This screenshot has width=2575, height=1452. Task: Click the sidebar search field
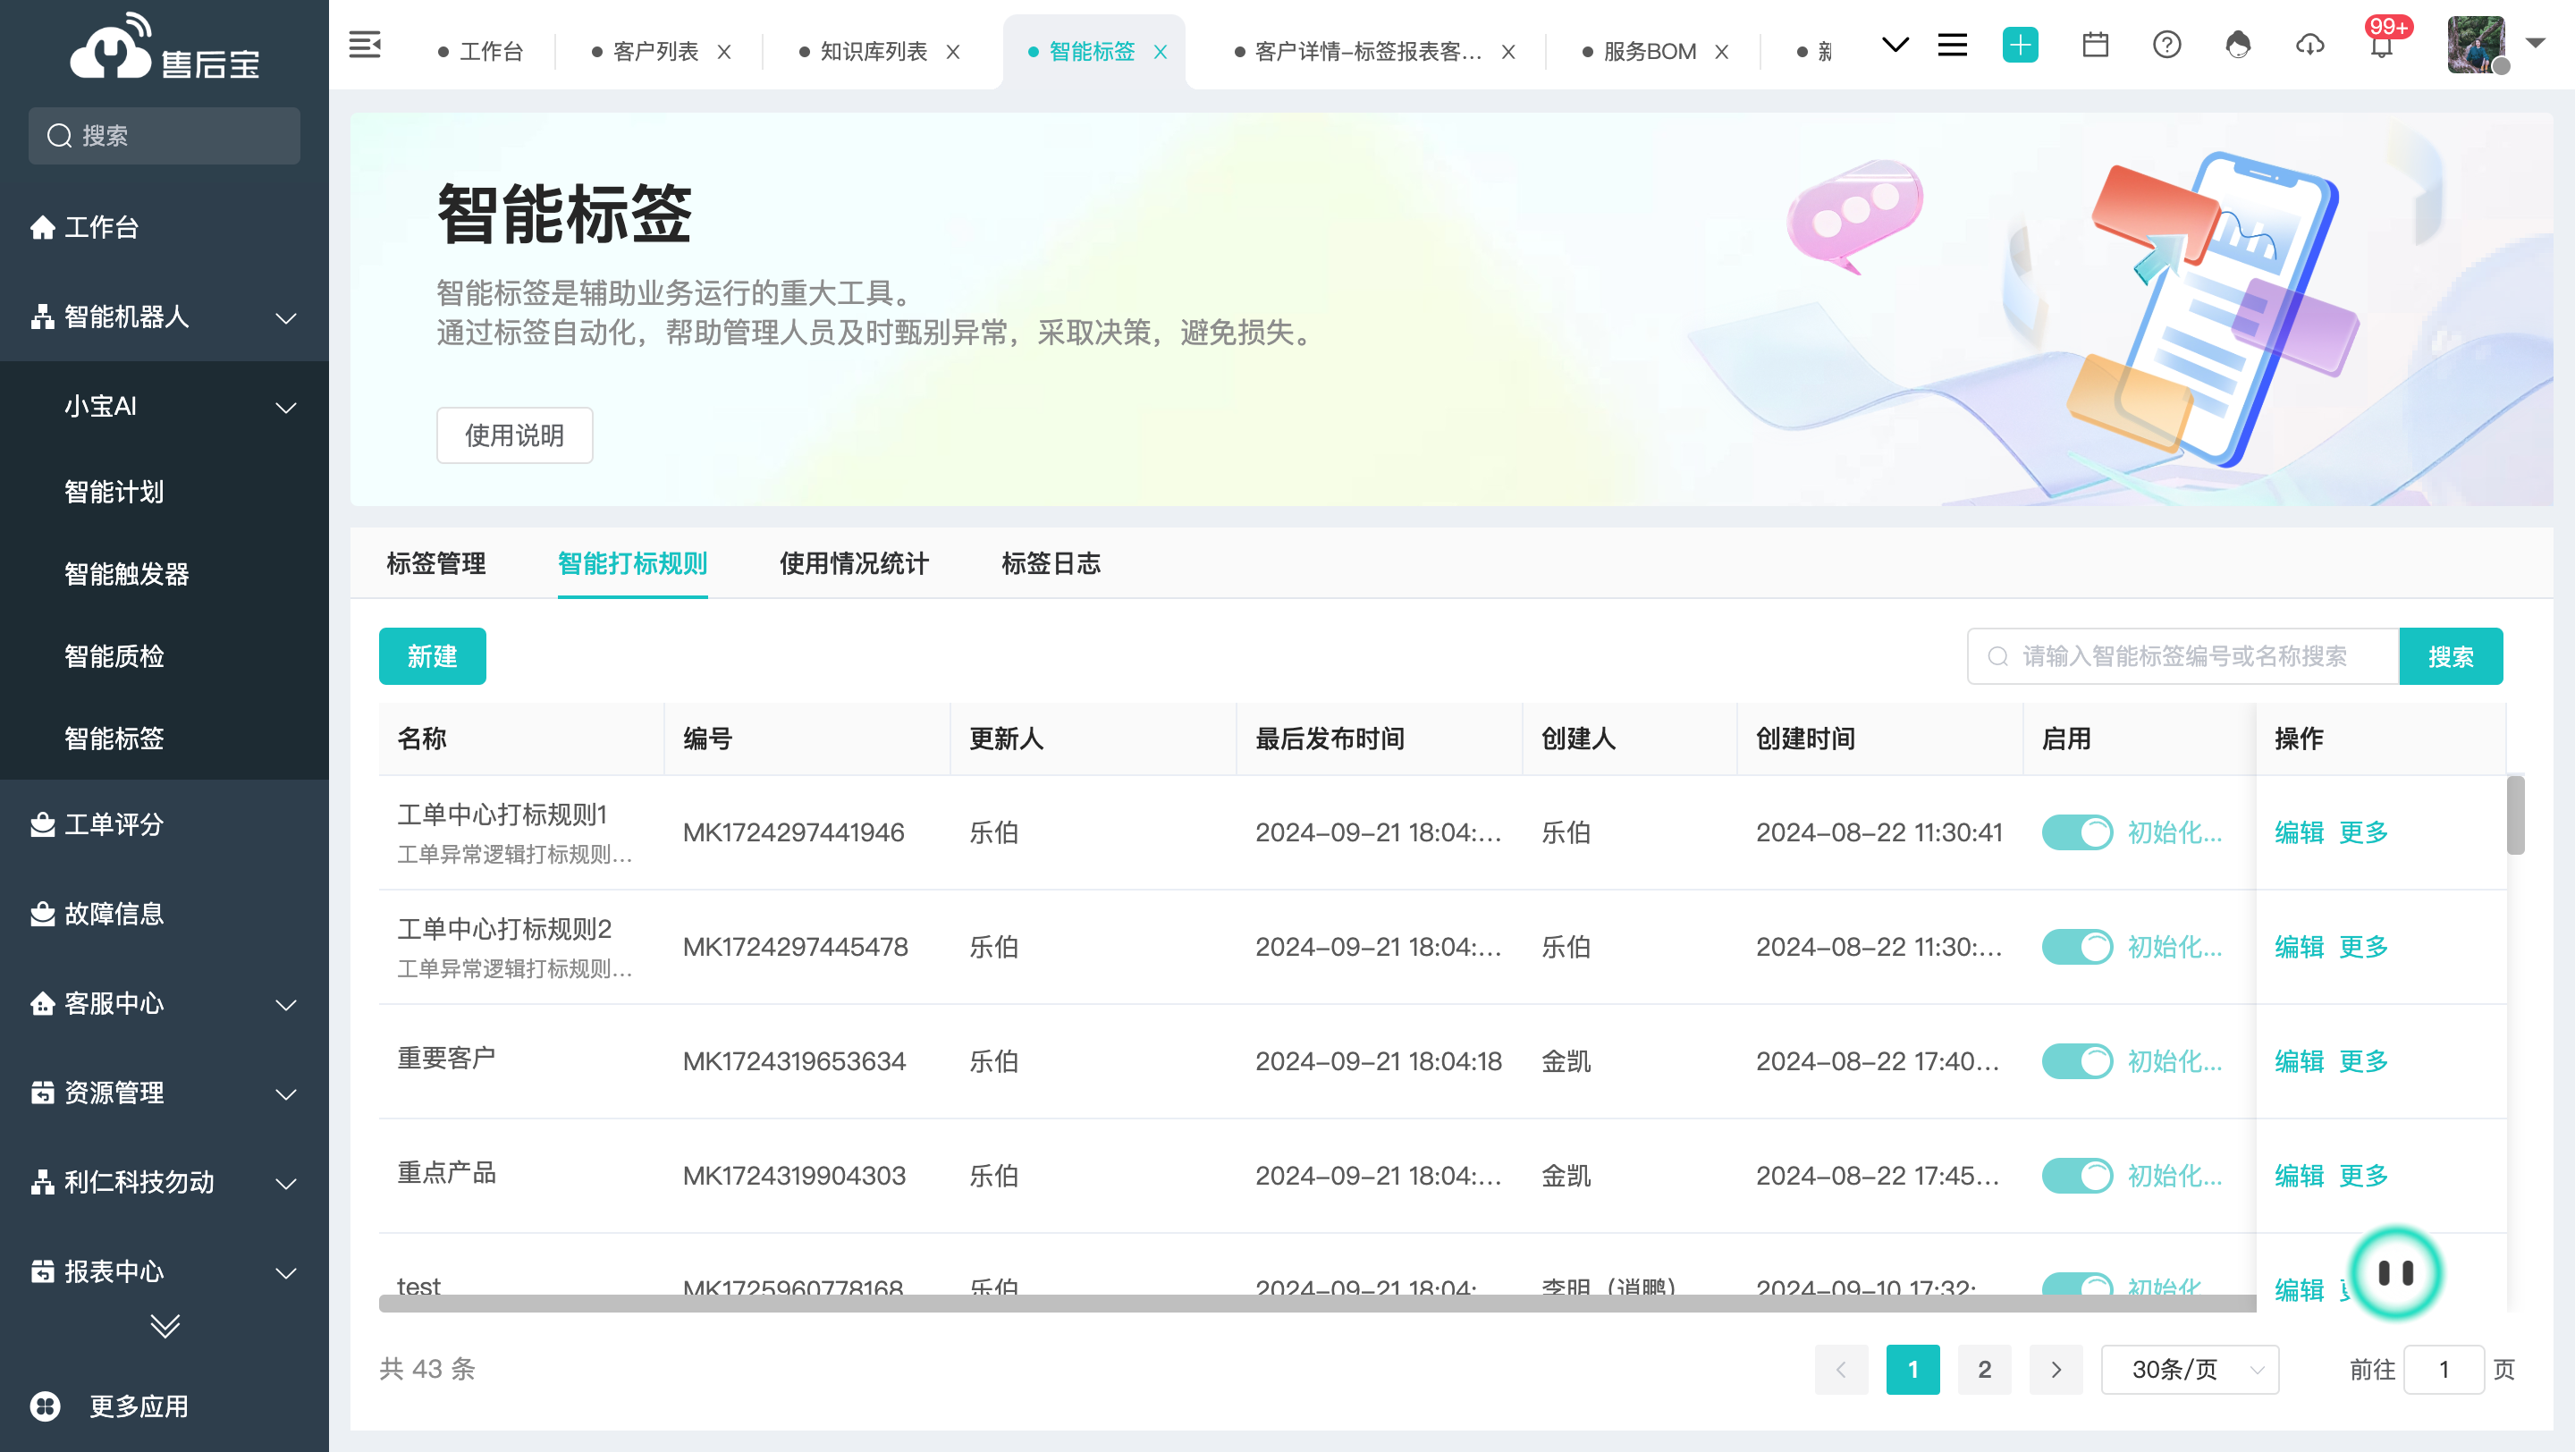164,135
